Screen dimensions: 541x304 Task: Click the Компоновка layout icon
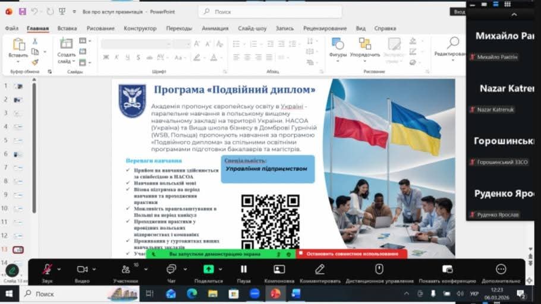[x=279, y=270]
